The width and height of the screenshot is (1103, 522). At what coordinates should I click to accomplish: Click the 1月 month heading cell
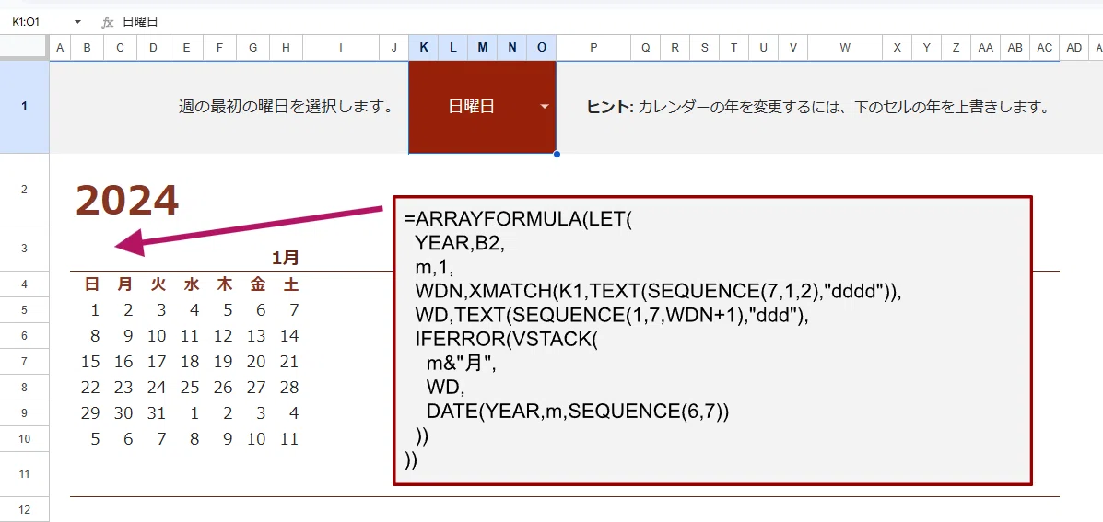pyautogui.click(x=286, y=258)
